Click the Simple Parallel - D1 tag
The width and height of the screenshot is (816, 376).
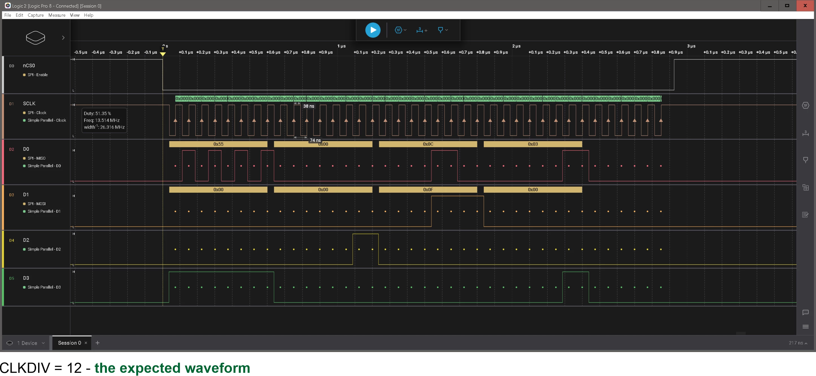pos(42,212)
